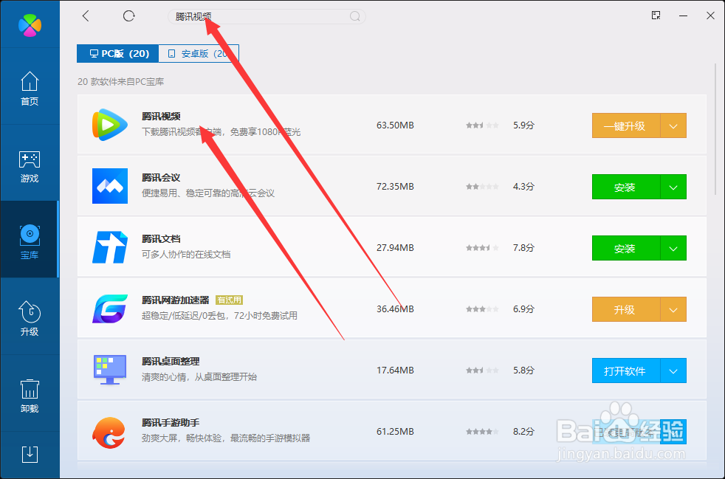Switch to the PC版 (20) tab
Image resolution: width=725 pixels, height=479 pixels.
pyautogui.click(x=118, y=54)
